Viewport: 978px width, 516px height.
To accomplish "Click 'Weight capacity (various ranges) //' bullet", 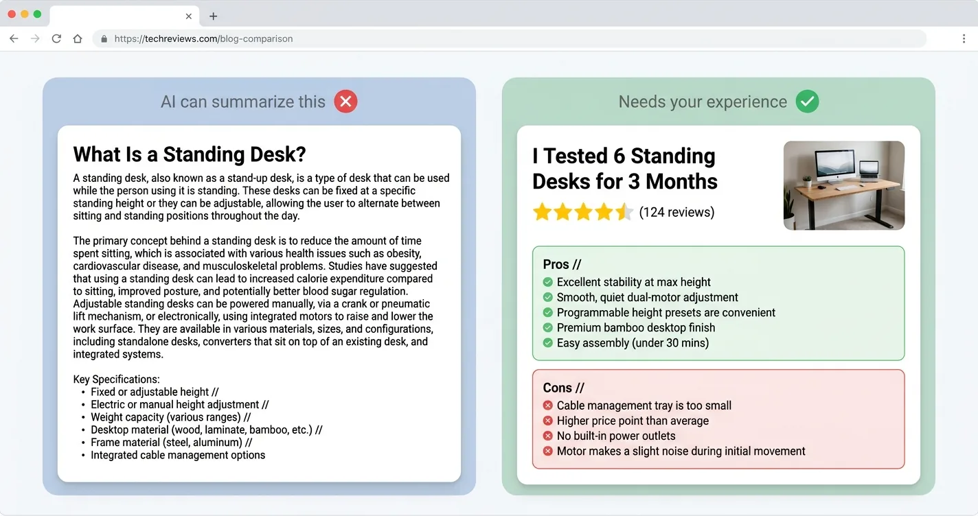I will [x=171, y=417].
